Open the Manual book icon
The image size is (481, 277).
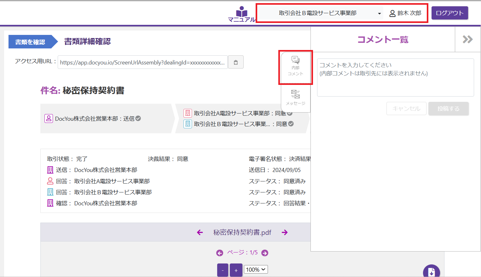pyautogui.click(x=241, y=14)
